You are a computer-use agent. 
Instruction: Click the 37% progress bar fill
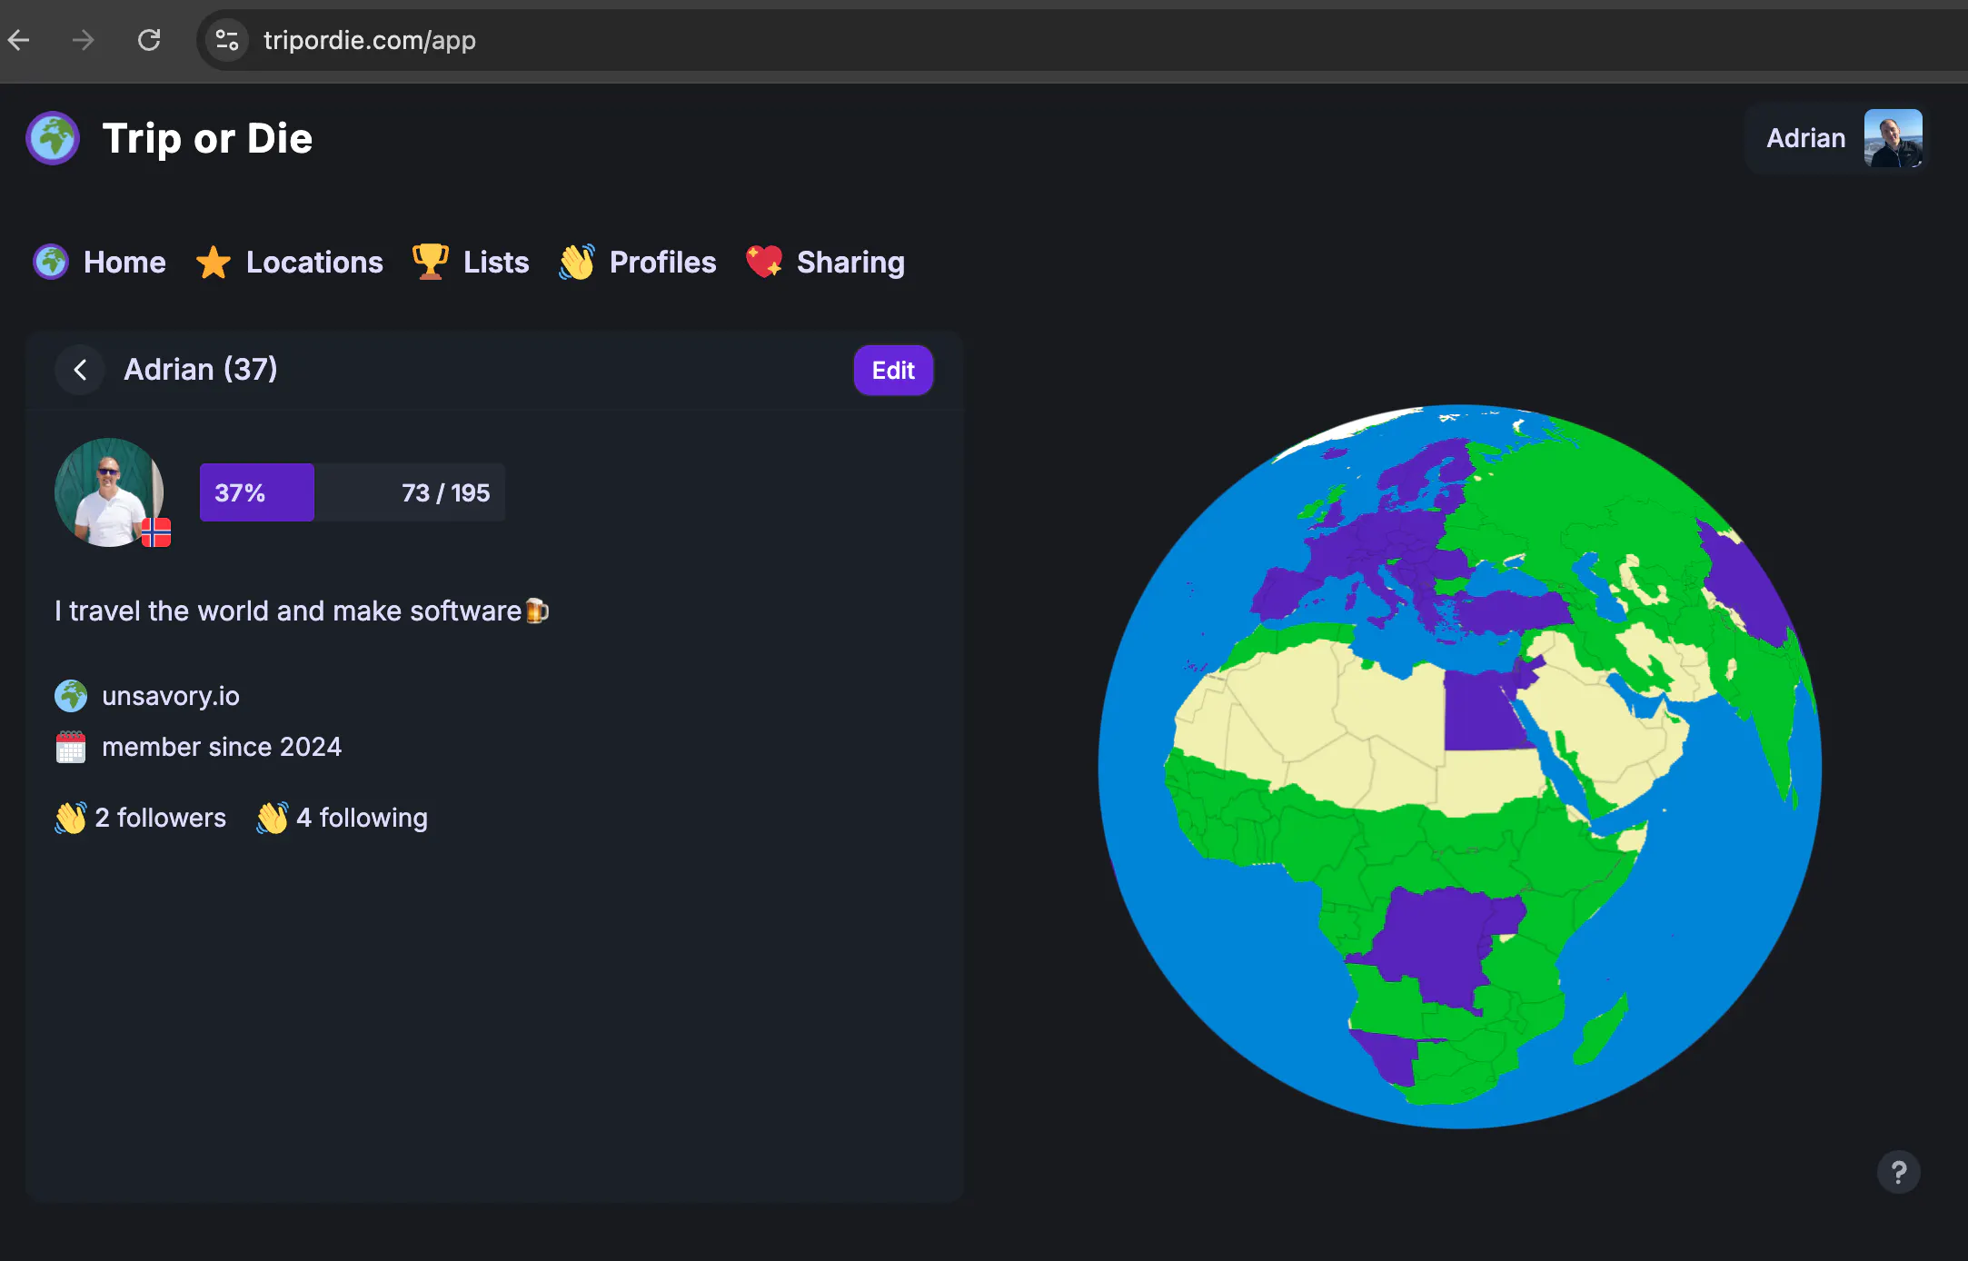click(257, 492)
